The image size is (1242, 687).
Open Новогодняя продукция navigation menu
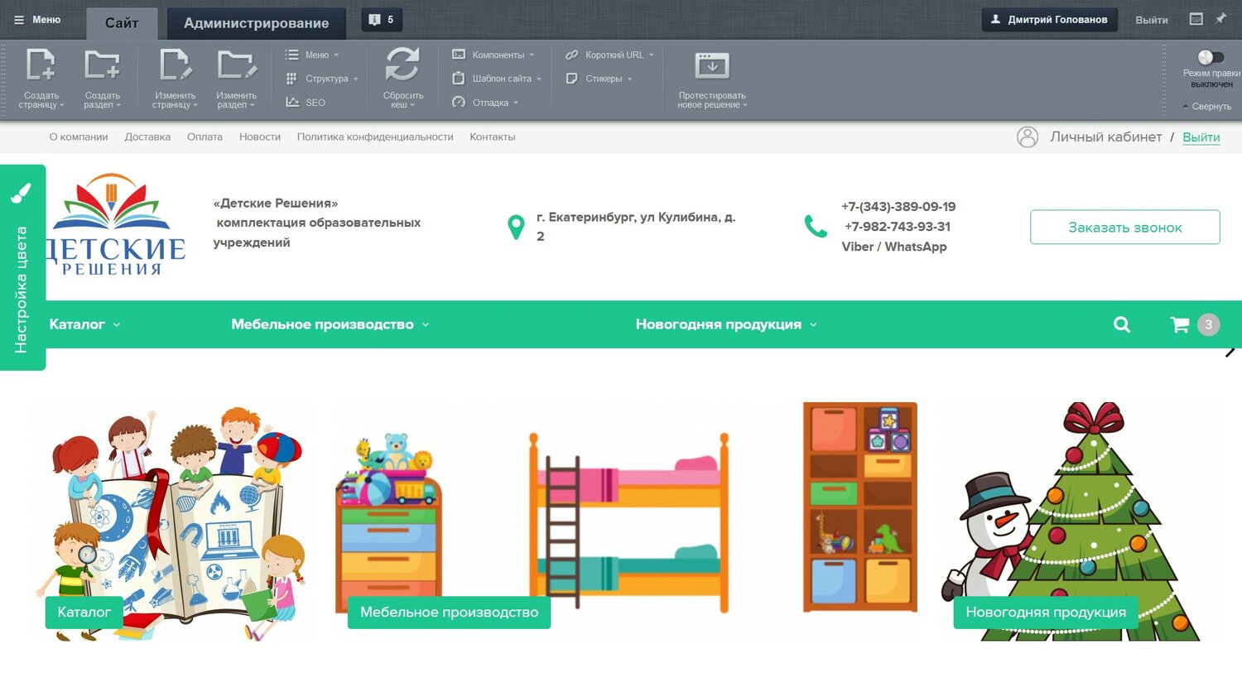(x=726, y=324)
